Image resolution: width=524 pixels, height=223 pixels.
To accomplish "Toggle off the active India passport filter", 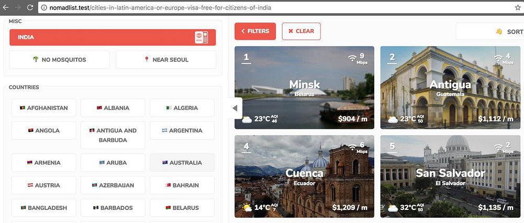I will click(113, 37).
